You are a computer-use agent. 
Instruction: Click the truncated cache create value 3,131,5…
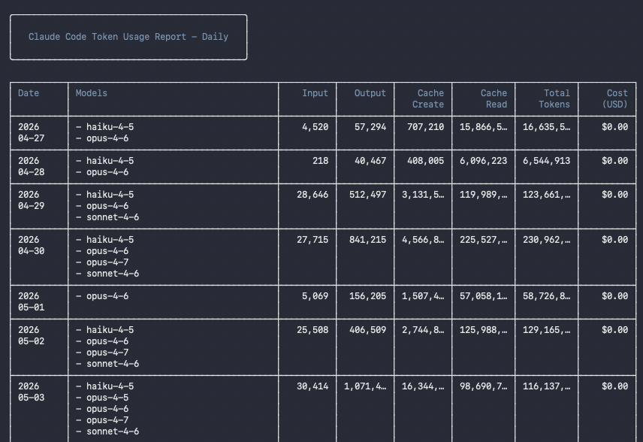click(423, 195)
